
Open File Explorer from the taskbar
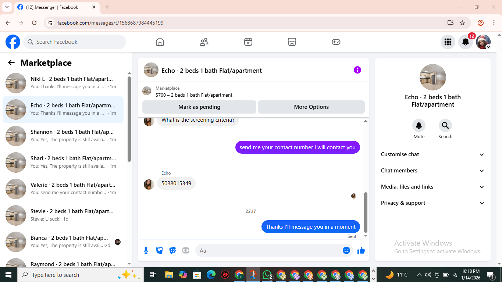pyautogui.click(x=169, y=275)
